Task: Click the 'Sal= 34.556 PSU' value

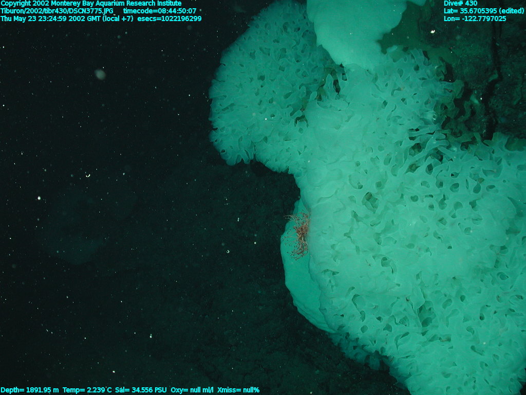Action: [x=141, y=390]
